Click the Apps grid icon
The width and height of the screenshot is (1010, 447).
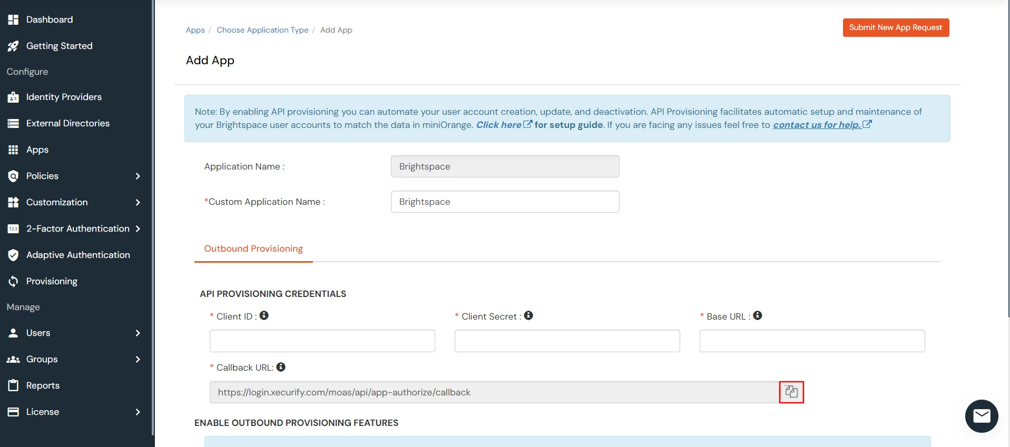(13, 150)
